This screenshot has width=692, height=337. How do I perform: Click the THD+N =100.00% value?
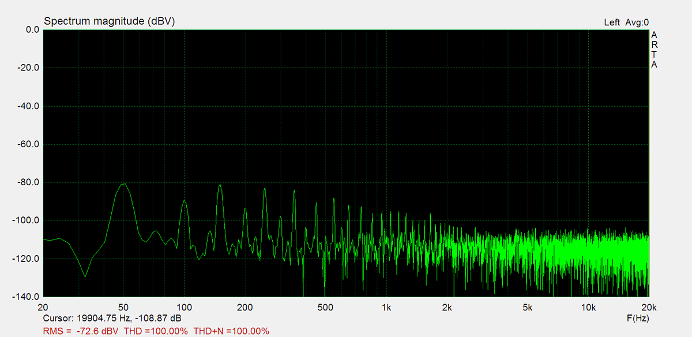(231, 331)
